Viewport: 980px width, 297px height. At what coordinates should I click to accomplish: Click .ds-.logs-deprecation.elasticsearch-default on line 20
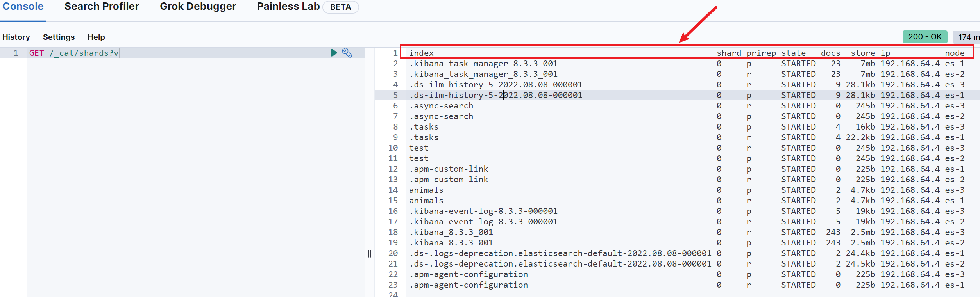coord(560,253)
